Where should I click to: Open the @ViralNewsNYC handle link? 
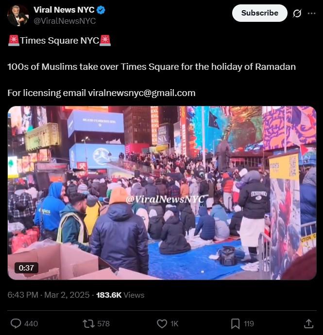coord(65,21)
